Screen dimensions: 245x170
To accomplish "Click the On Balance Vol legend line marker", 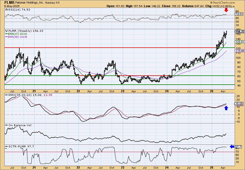I will pos(6,125).
